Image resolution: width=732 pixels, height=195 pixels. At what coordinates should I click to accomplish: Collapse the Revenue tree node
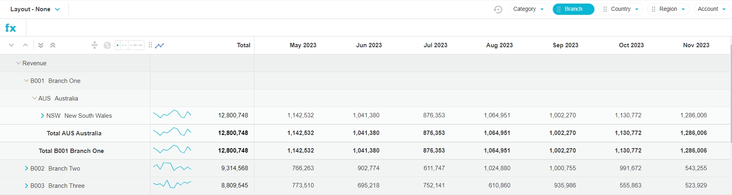pos(18,63)
